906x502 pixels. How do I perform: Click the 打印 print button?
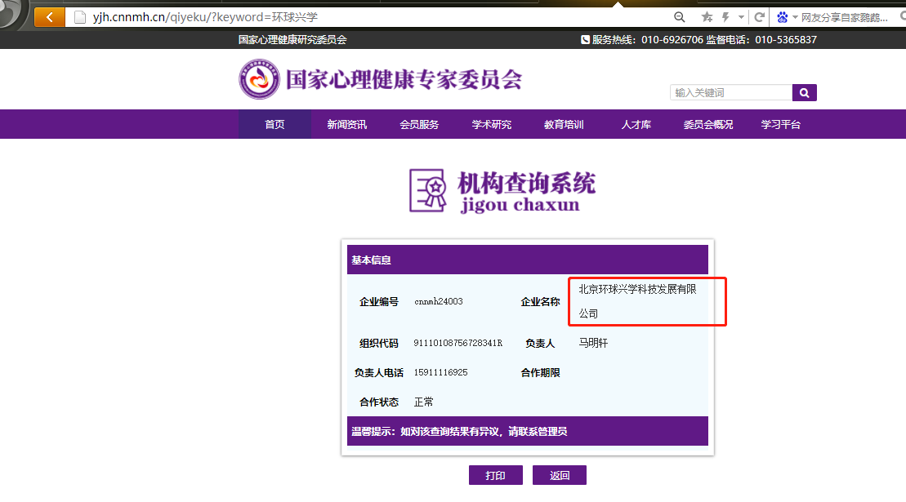click(x=495, y=474)
